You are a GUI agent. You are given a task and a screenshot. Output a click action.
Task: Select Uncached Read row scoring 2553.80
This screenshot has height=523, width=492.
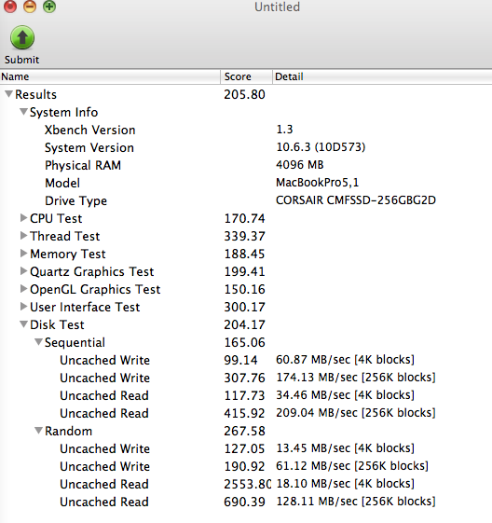[x=246, y=484]
